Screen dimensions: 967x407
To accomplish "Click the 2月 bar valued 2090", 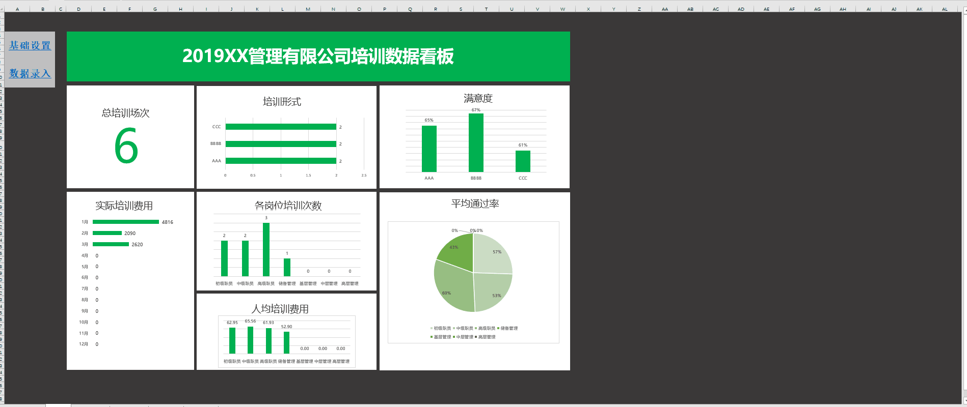I will pos(107,233).
